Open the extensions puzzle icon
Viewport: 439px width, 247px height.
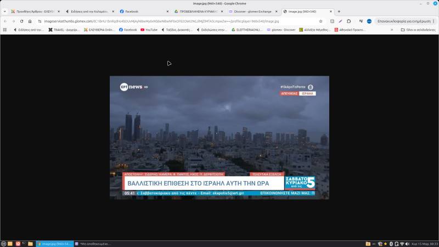point(348,21)
